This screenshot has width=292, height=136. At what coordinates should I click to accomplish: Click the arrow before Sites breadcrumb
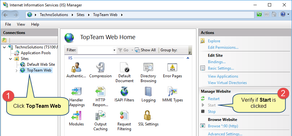point(73,15)
